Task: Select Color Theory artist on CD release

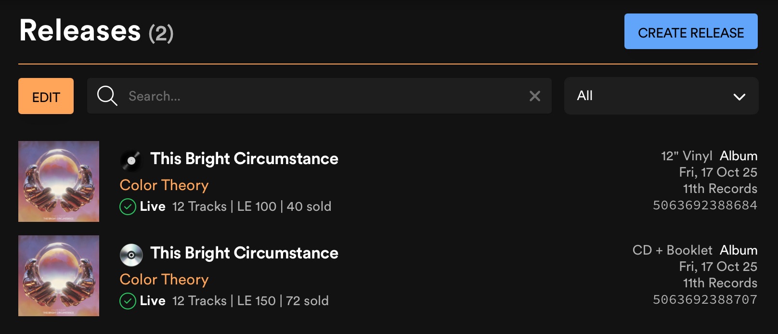Action: pos(164,280)
